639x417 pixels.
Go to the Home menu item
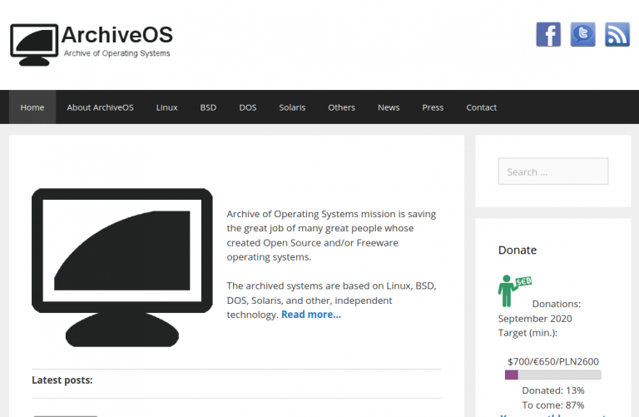(32, 107)
